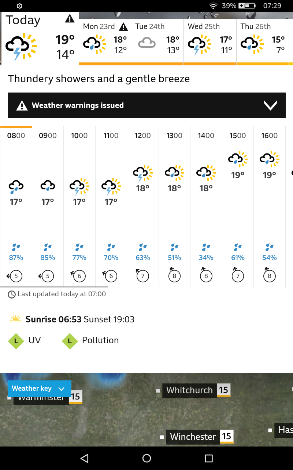Tap the Pollution low-level diamond icon
Screen dimensions: 293x470
coord(70,341)
